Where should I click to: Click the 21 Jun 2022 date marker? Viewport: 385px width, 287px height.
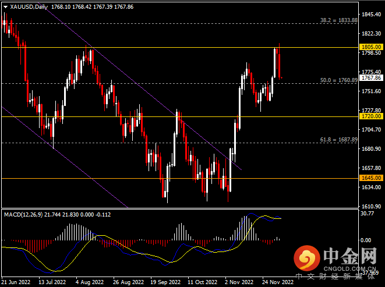17,282
